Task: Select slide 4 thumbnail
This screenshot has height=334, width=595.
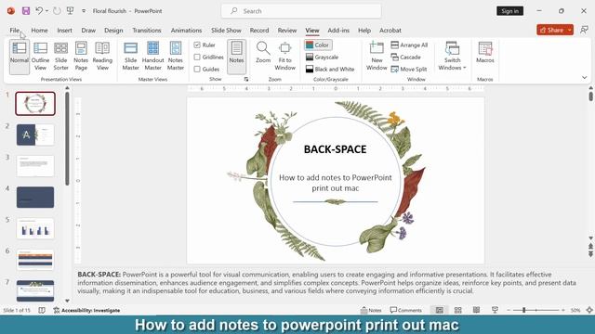Action: (x=35, y=197)
